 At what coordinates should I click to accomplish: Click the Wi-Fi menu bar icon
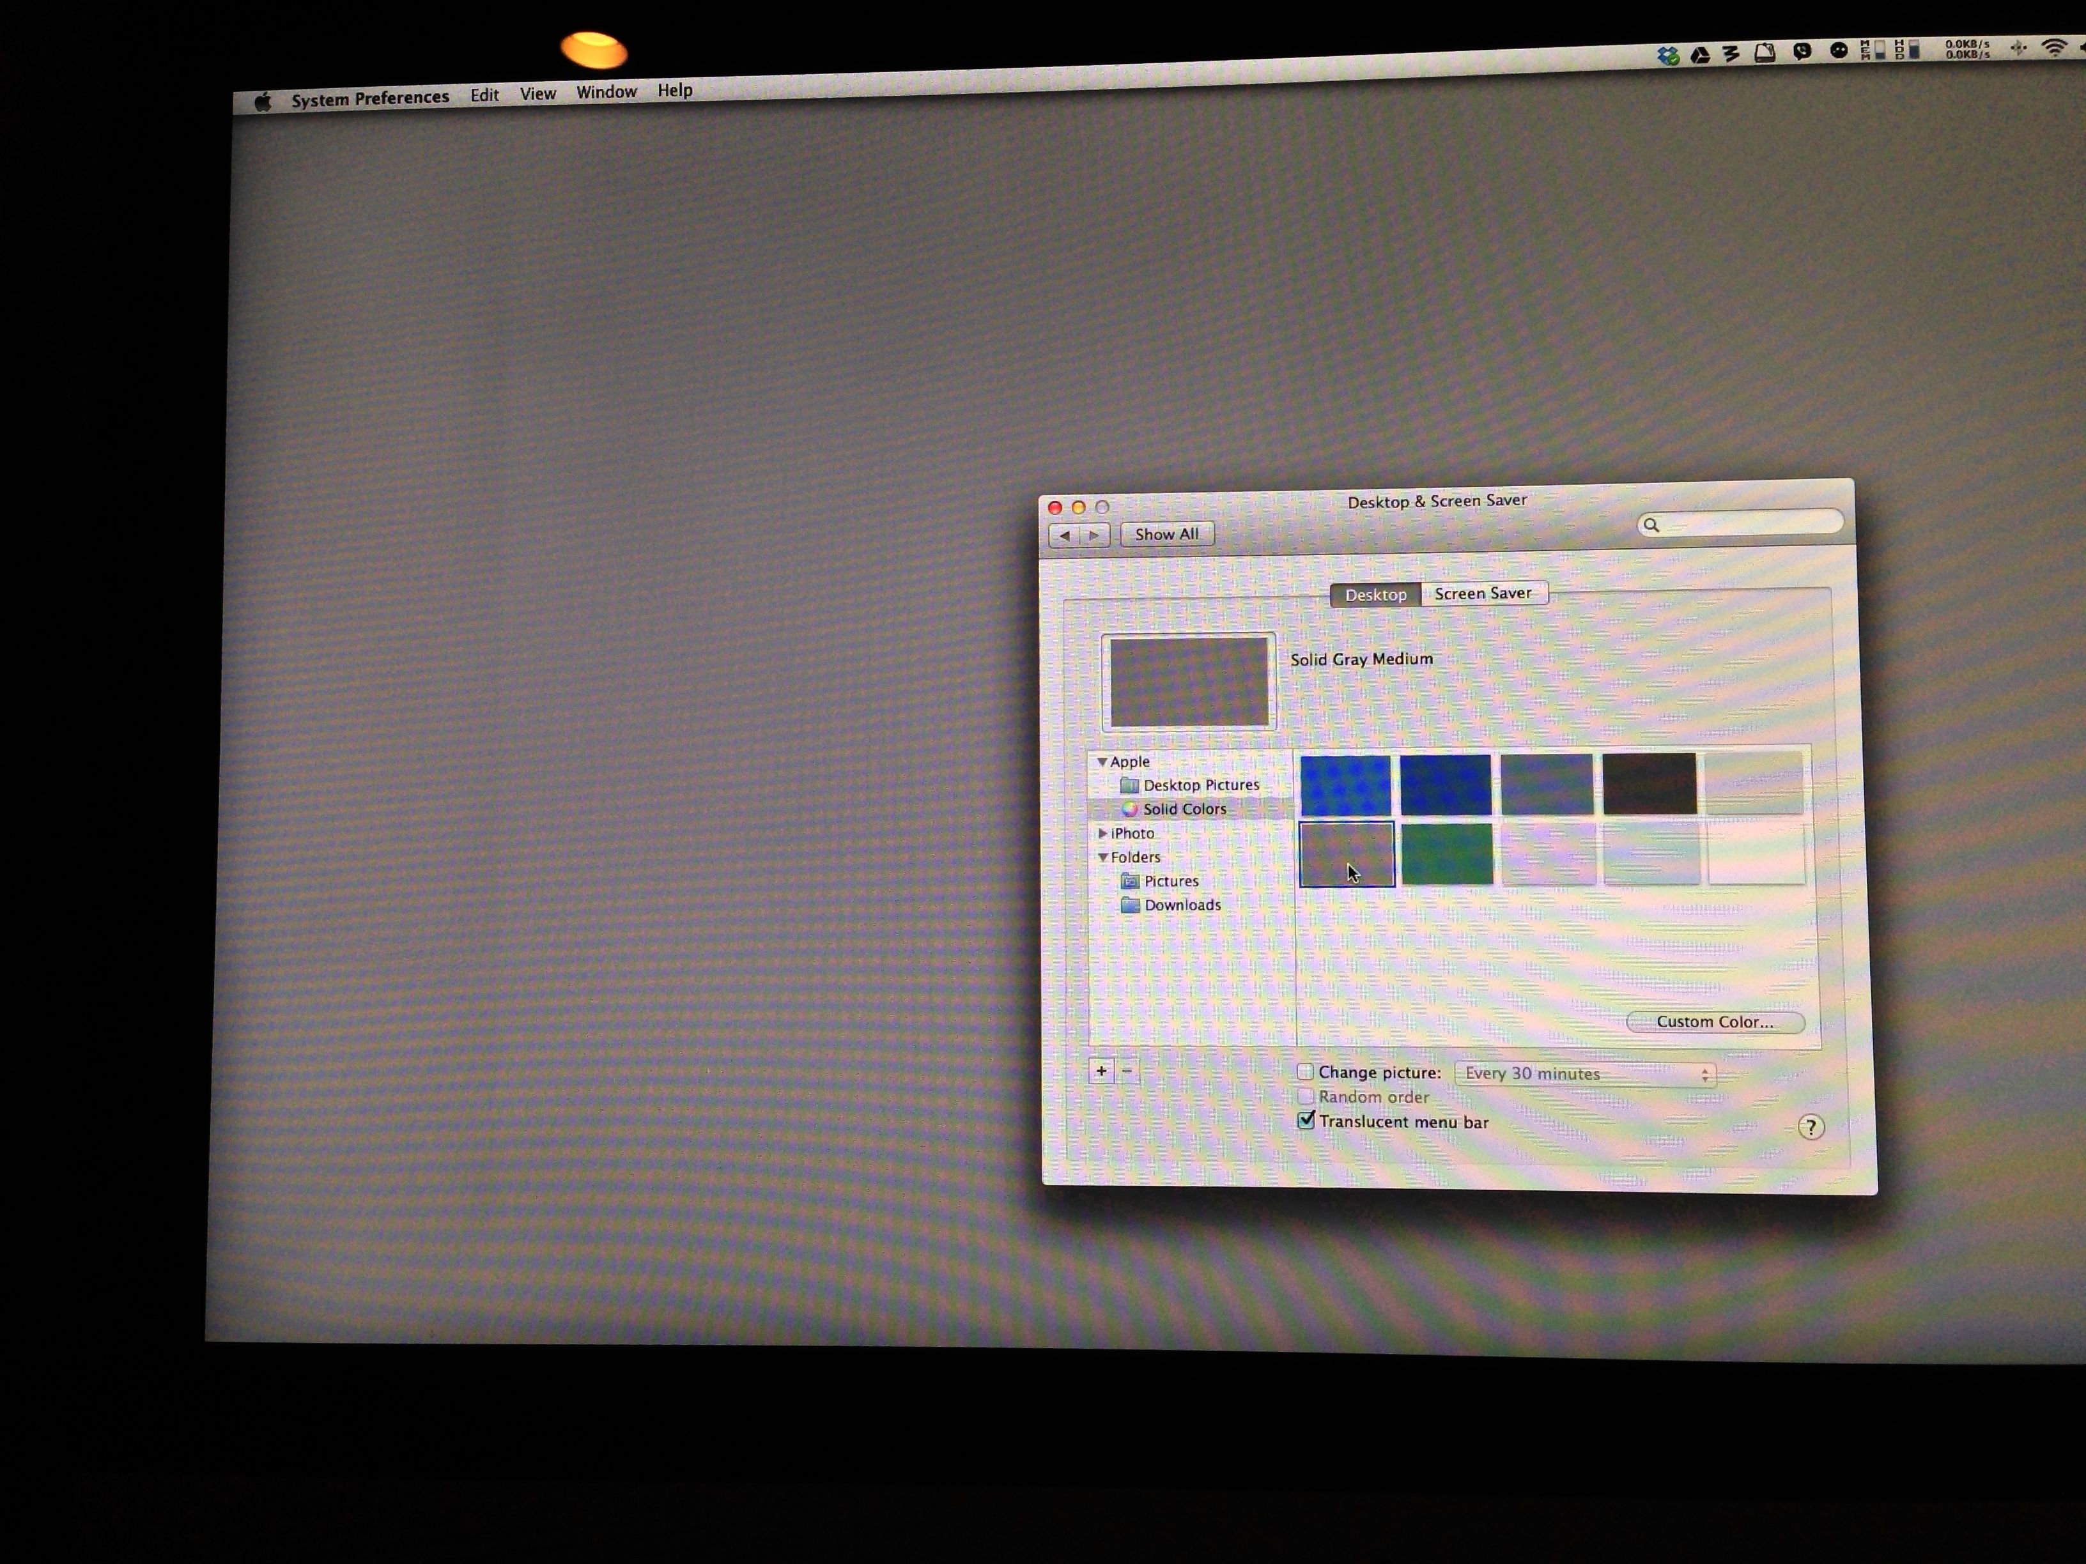click(x=2054, y=47)
